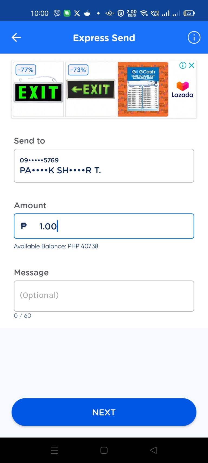Select the Amount field showing 1.00
Screen dimensions: 208x463
pos(104,226)
